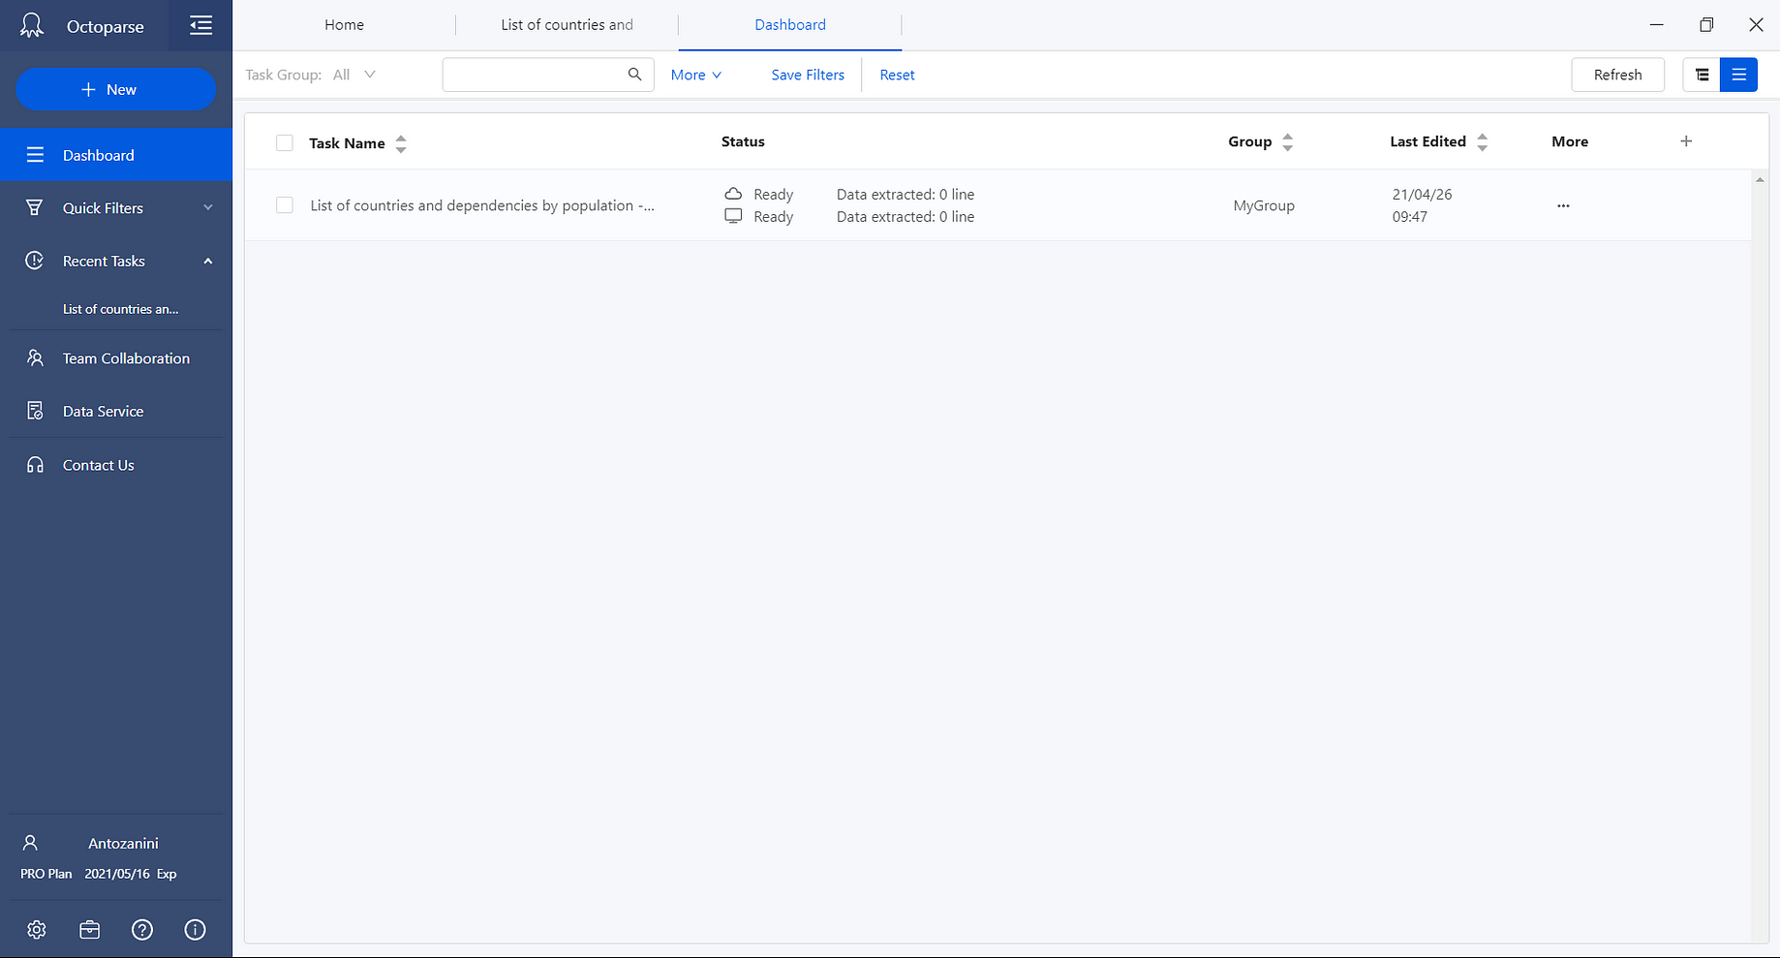Image resolution: width=1780 pixels, height=958 pixels.
Task: Add a column with the plus icon
Action: point(1686,141)
